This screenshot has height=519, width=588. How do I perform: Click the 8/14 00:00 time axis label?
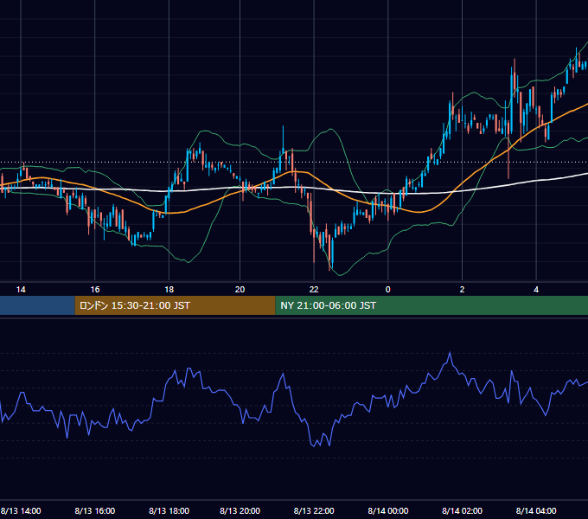point(388,510)
